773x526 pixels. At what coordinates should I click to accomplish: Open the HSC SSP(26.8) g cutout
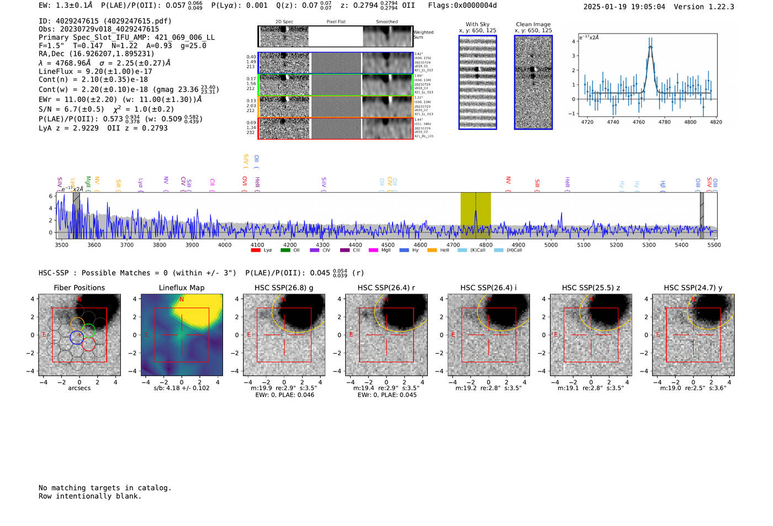click(284, 334)
